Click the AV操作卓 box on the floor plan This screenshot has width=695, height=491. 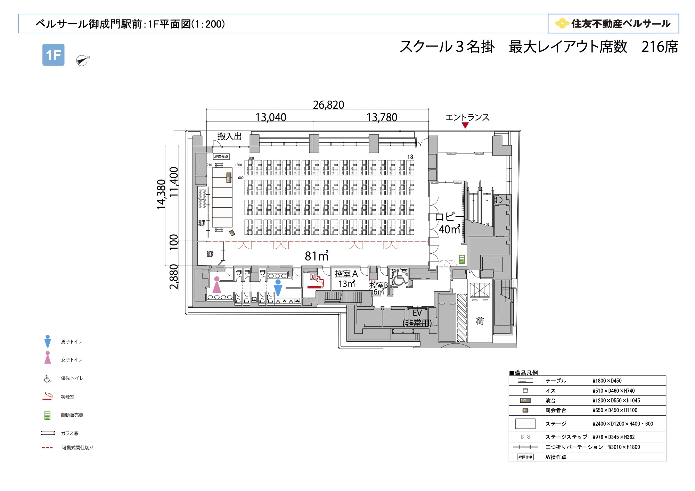tap(221, 157)
